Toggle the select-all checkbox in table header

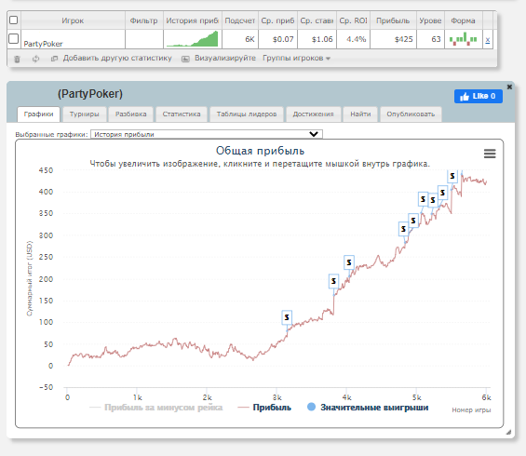[13, 20]
